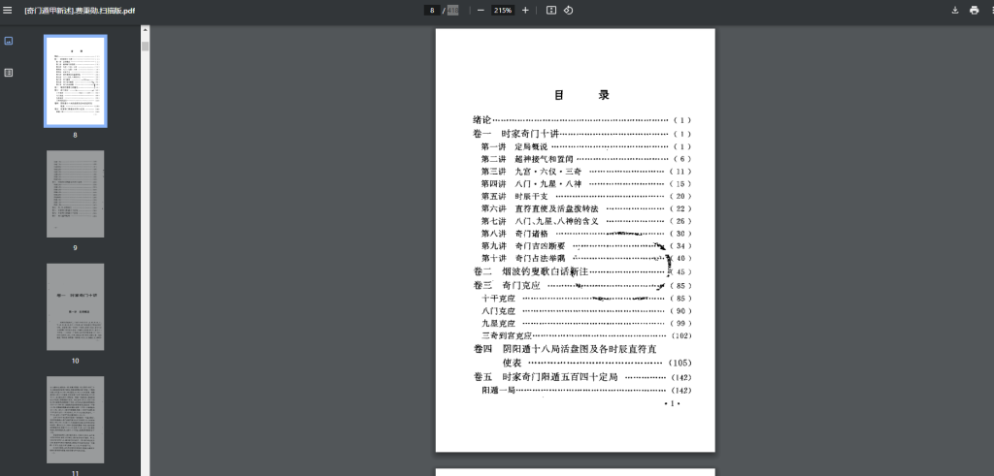Click the 卷五 时家奇门阳遁 entry
This screenshot has height=476, width=994.
[581, 377]
